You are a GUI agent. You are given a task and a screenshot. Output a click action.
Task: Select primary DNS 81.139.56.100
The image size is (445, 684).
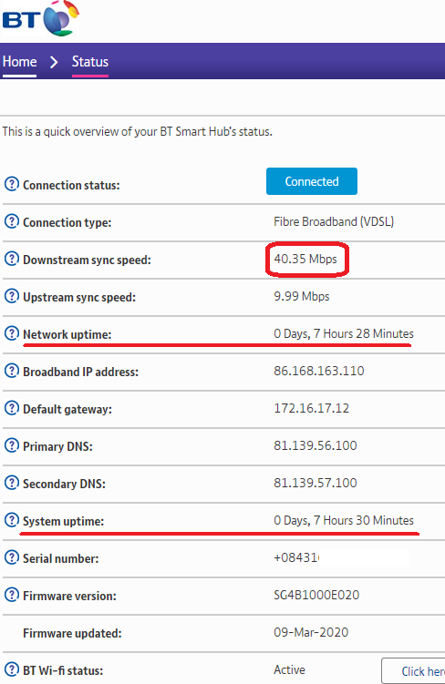[316, 445]
